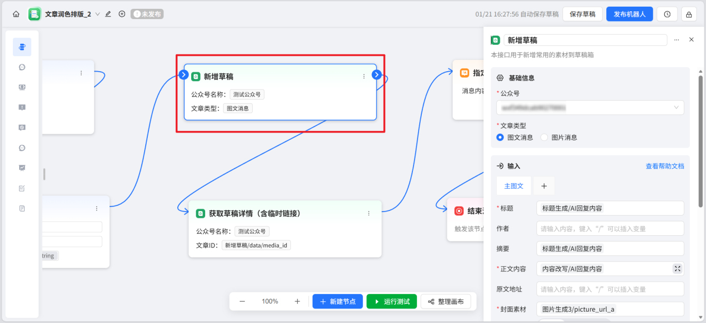The image size is (706, 323).
Task: Open the edit pencil icon beside 文章润色排版_2
Action: pyautogui.click(x=108, y=14)
